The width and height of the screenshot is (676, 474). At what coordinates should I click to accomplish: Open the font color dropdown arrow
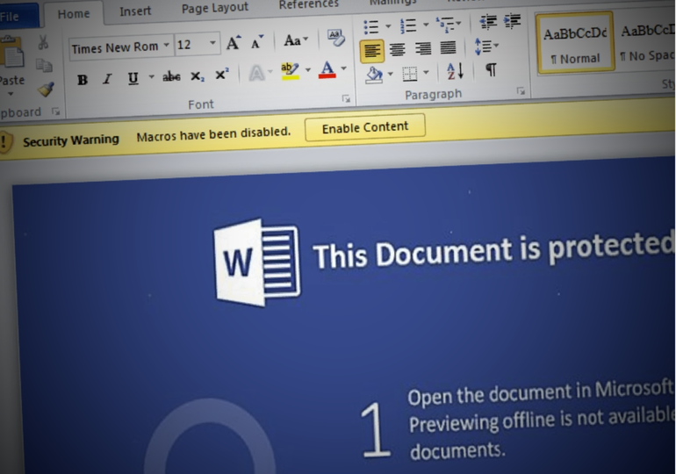coord(343,68)
